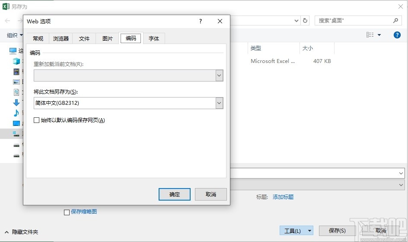The width and height of the screenshot is (408, 242).
Task: Switch to the 图片 tab
Action: point(108,39)
